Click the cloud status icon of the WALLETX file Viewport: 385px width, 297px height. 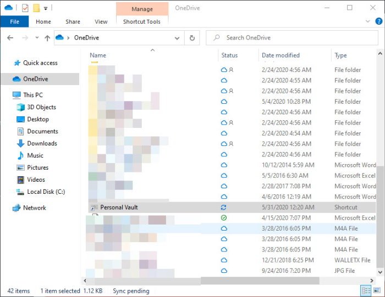[224, 260]
